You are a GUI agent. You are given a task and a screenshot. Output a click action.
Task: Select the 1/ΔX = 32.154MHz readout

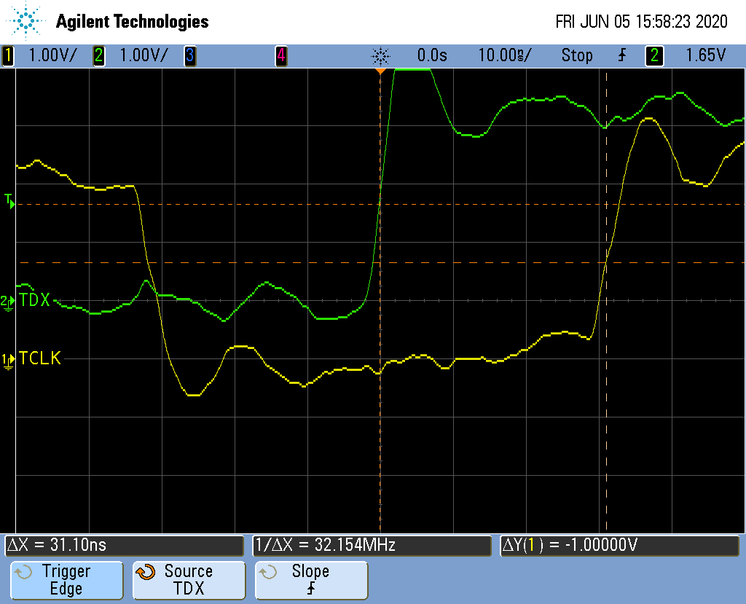click(x=371, y=545)
